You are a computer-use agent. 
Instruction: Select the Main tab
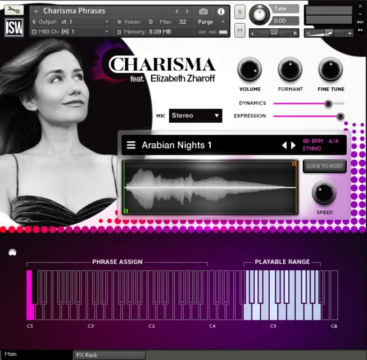[11, 354]
